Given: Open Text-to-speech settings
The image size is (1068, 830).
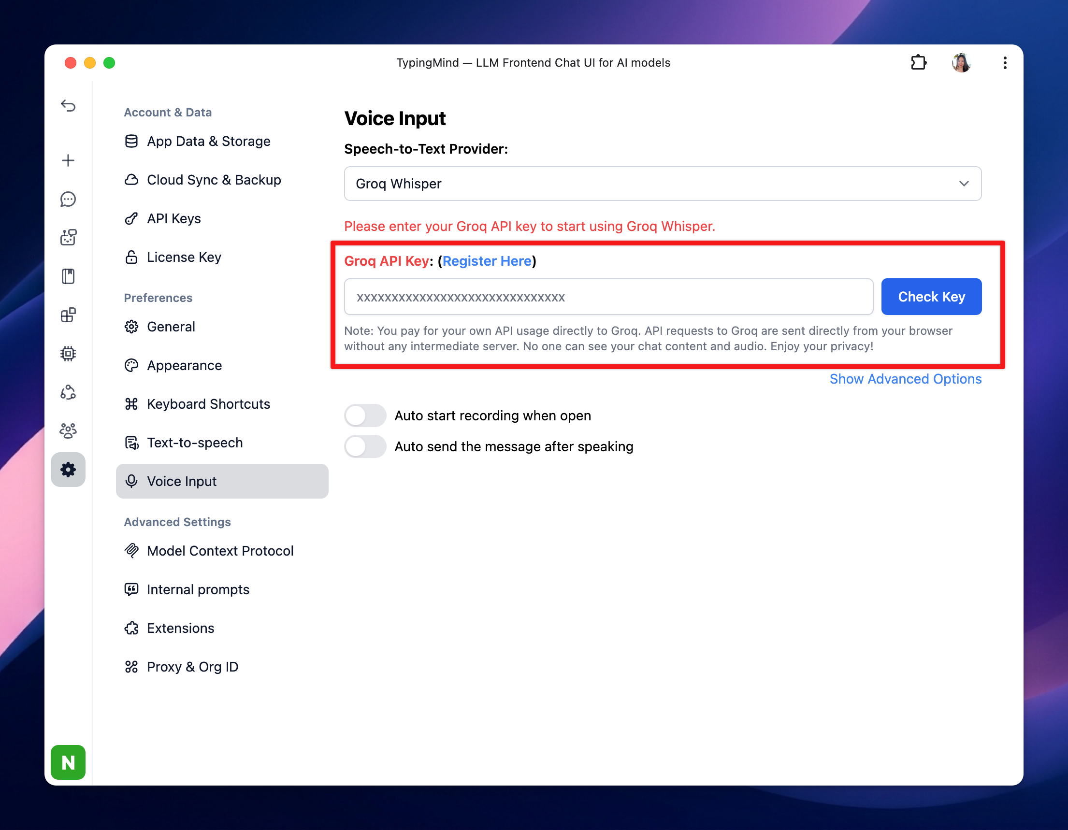Looking at the screenshot, I should (222, 443).
